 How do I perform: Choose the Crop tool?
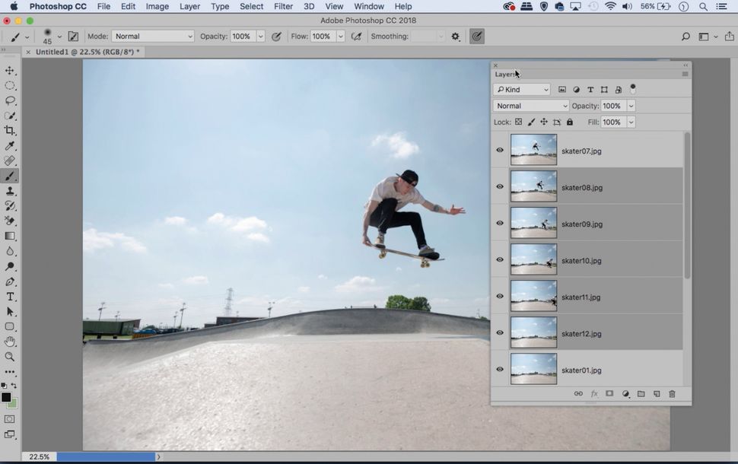(10, 130)
